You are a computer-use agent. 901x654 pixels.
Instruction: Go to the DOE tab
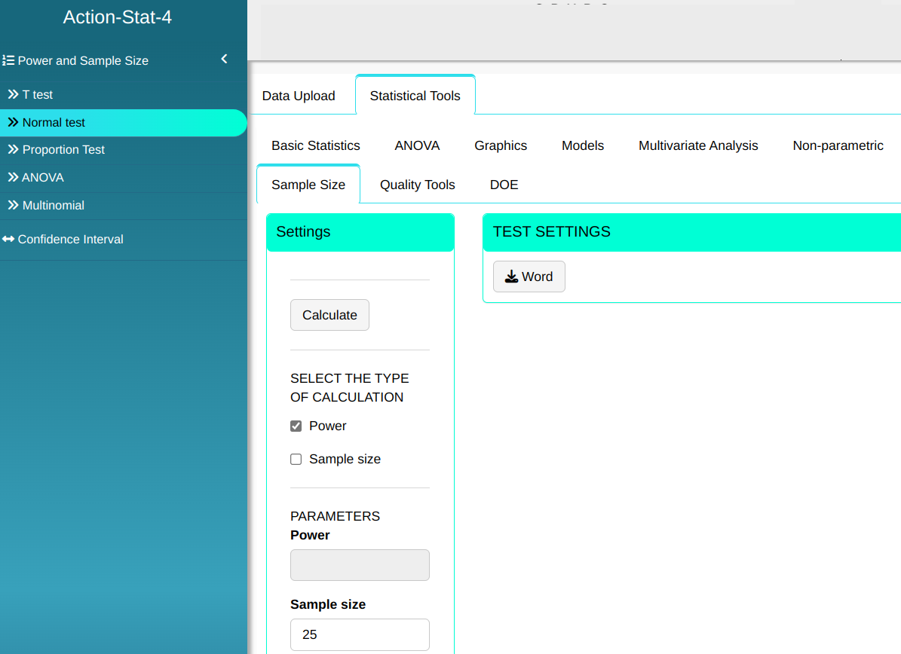click(504, 185)
